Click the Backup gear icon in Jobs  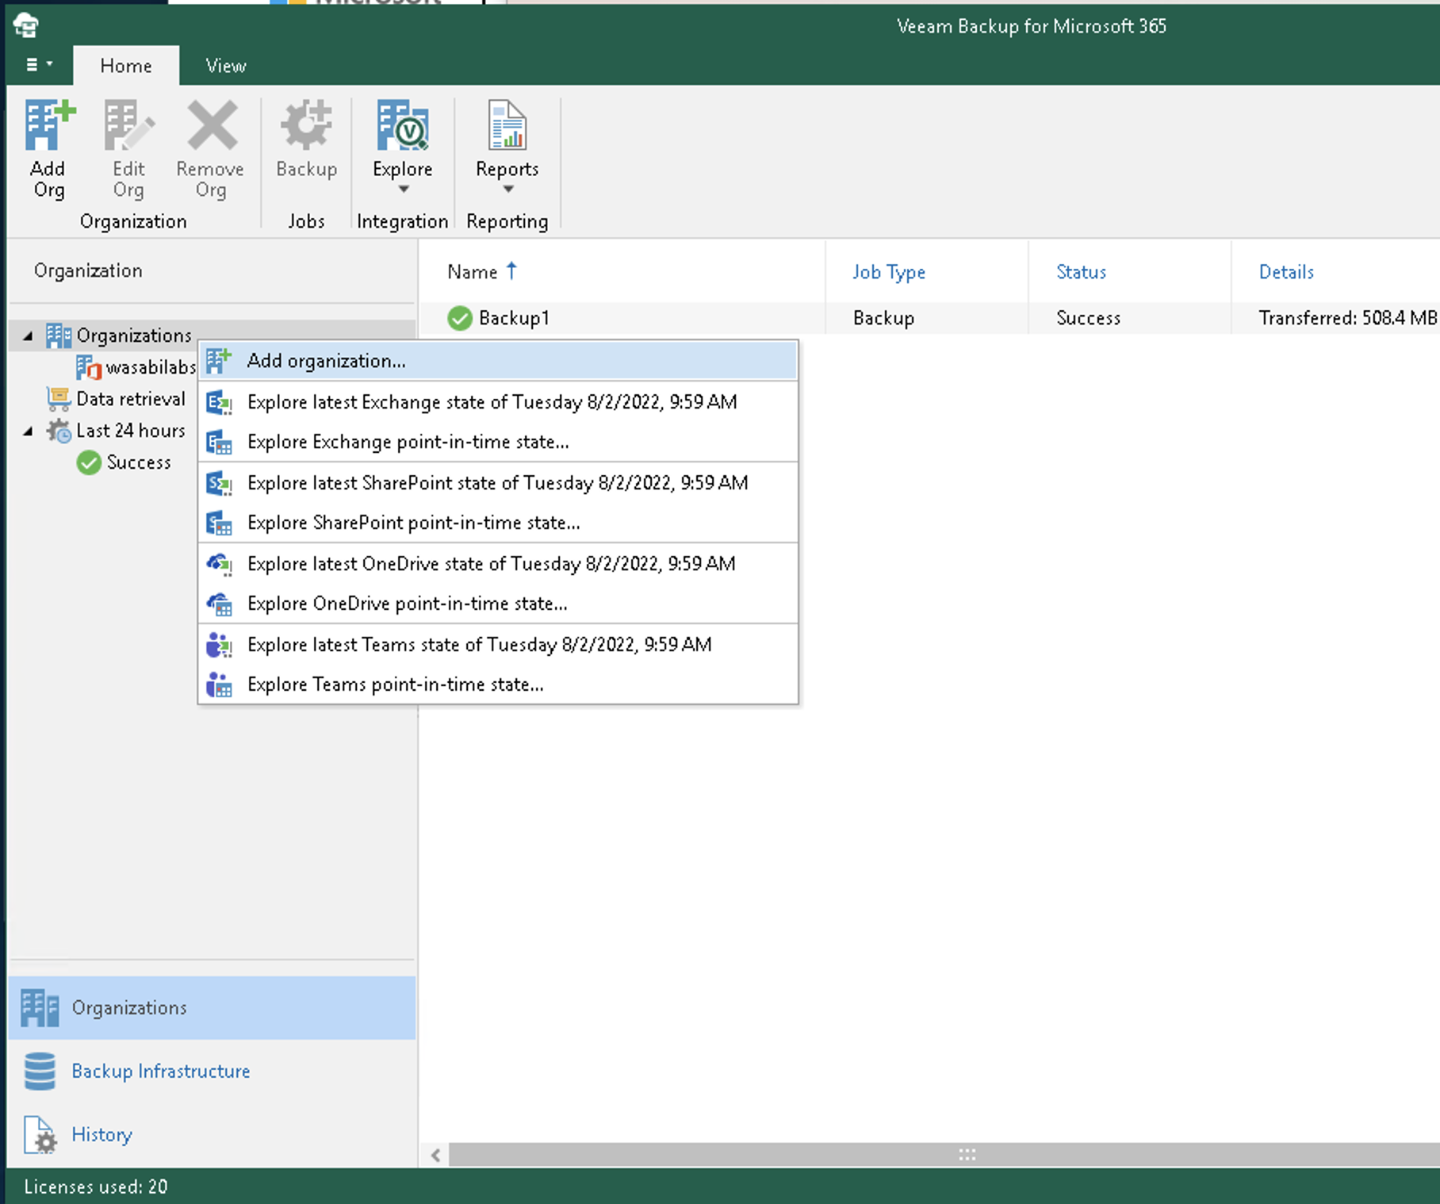click(x=306, y=125)
